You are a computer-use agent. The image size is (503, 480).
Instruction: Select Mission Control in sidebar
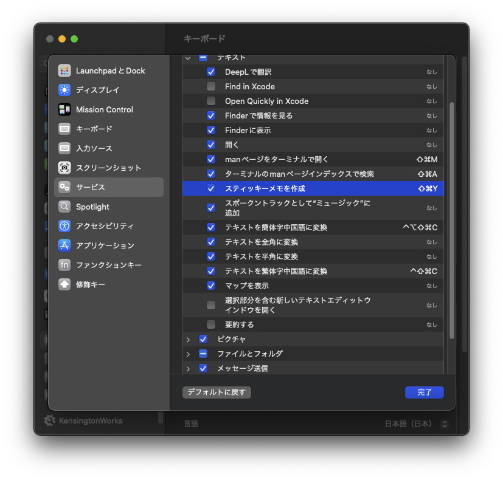point(109,109)
